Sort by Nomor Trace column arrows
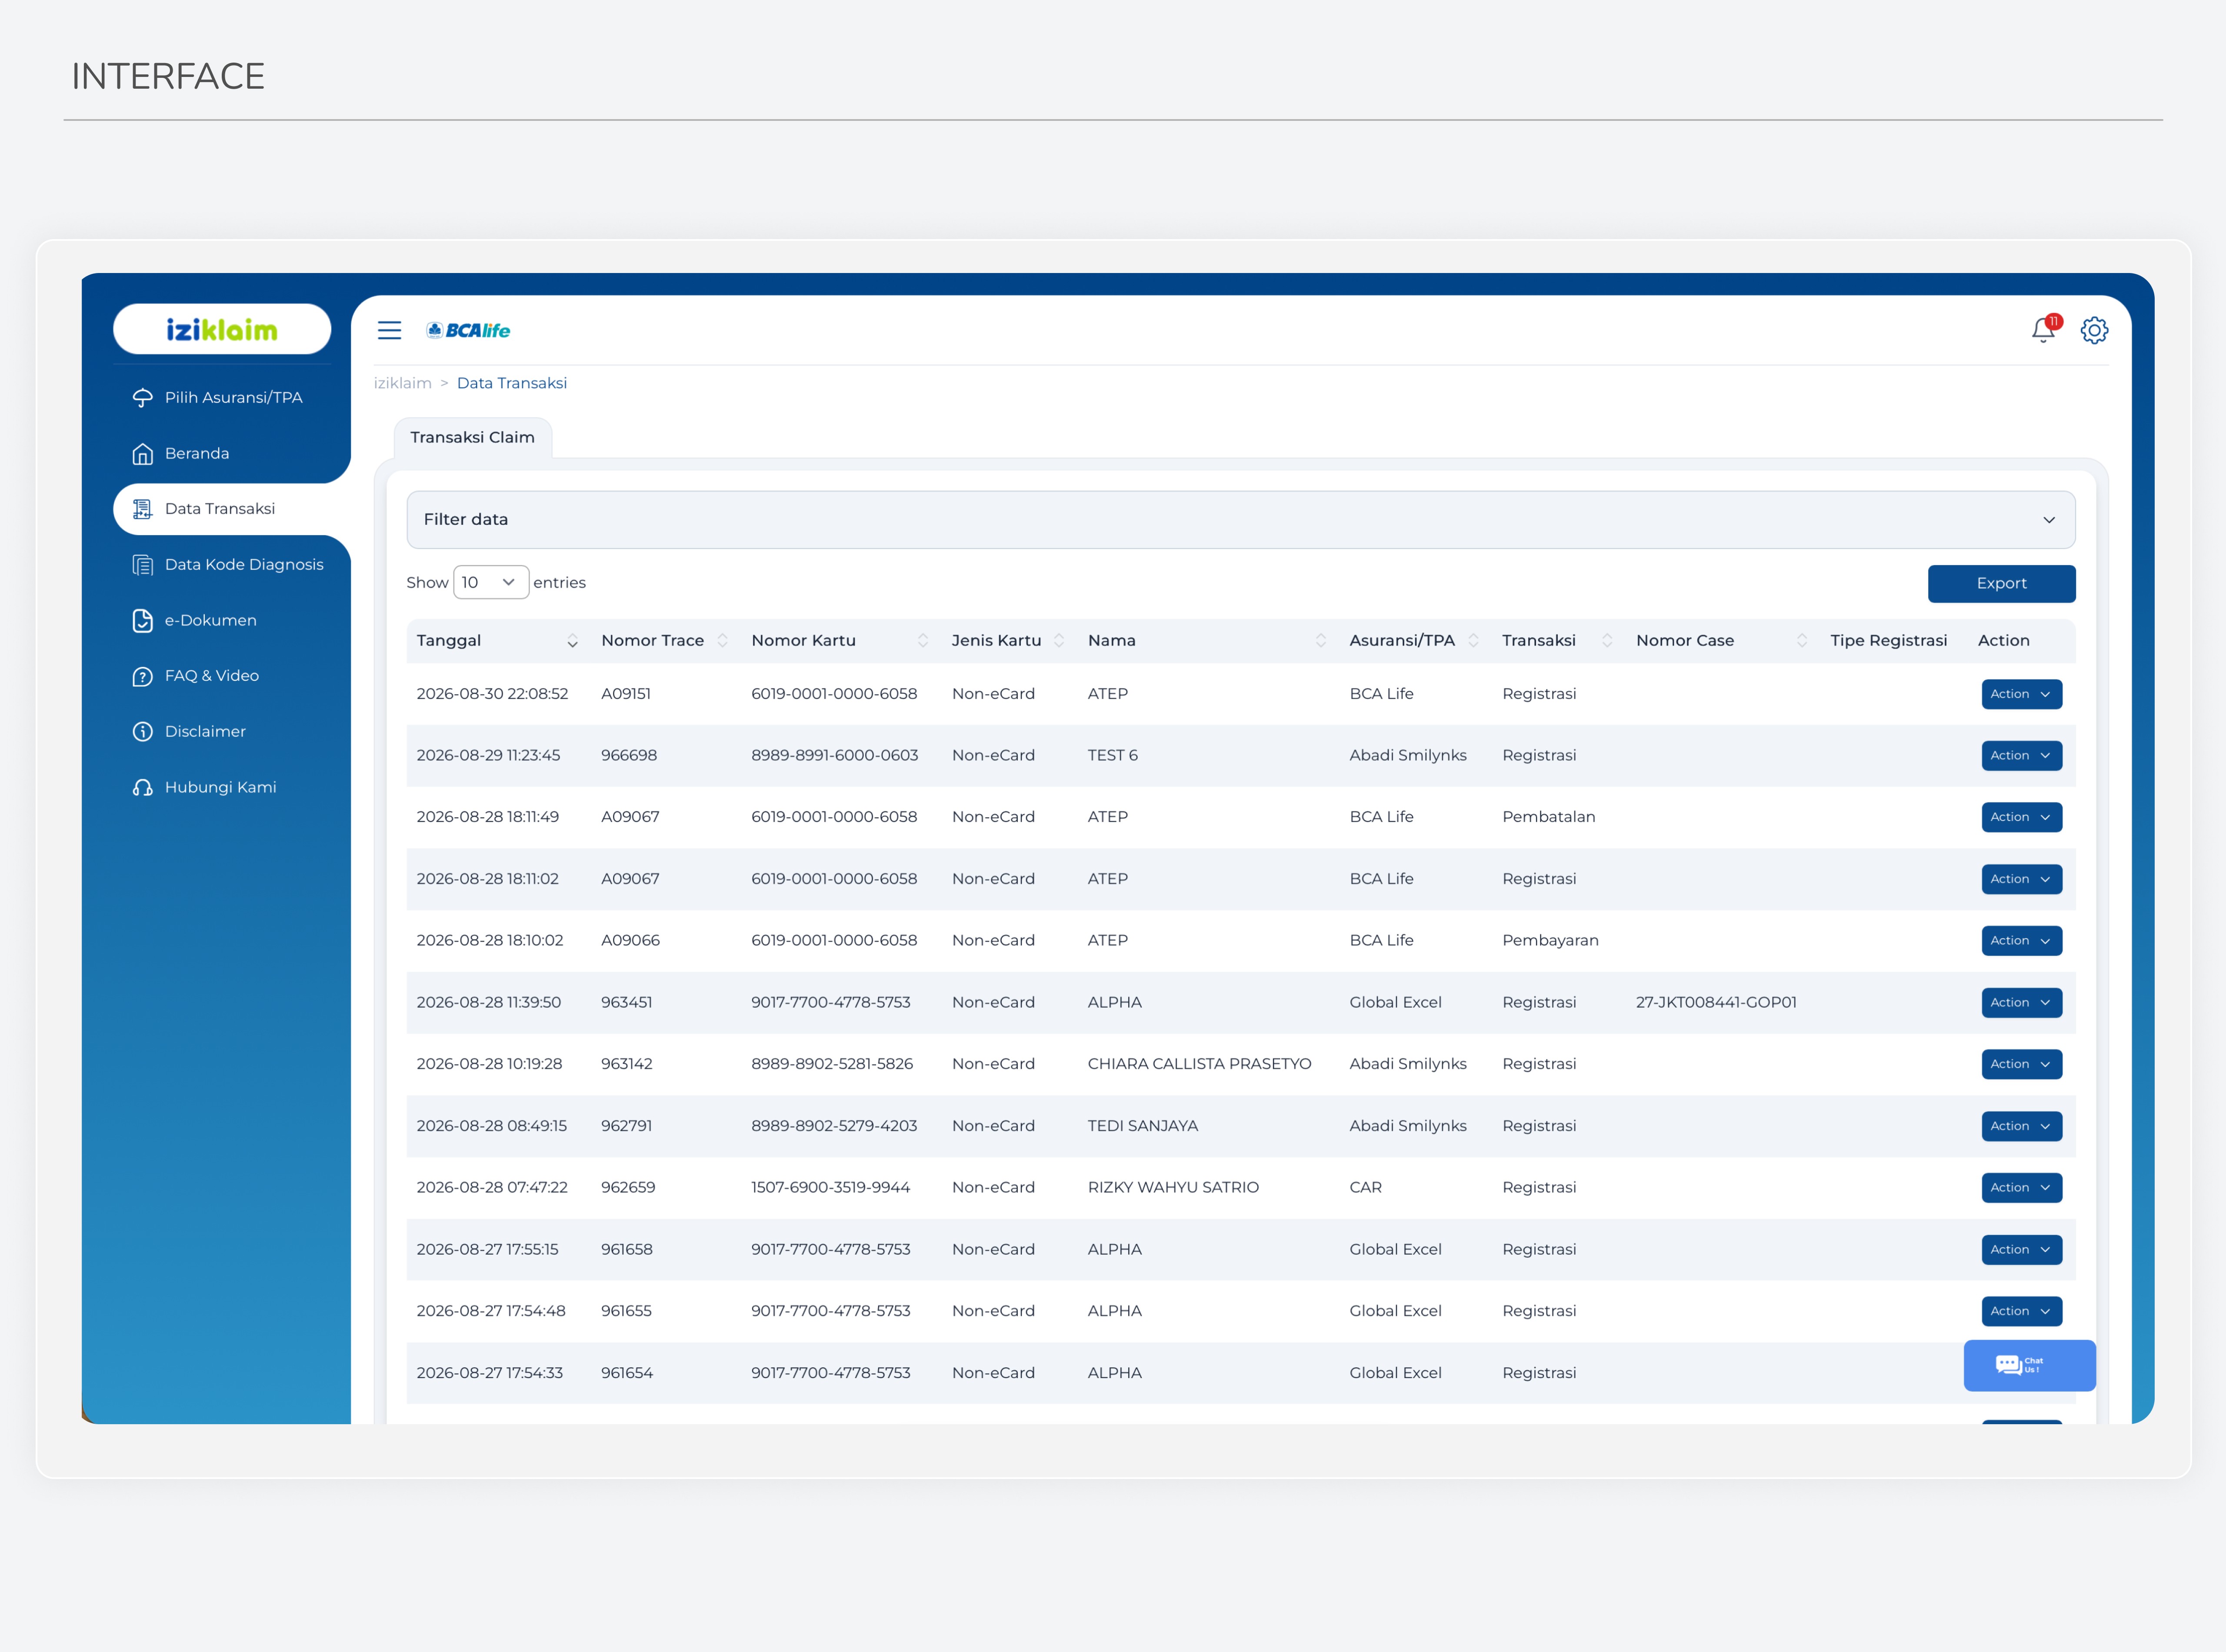The width and height of the screenshot is (2226, 1652). pos(722,641)
